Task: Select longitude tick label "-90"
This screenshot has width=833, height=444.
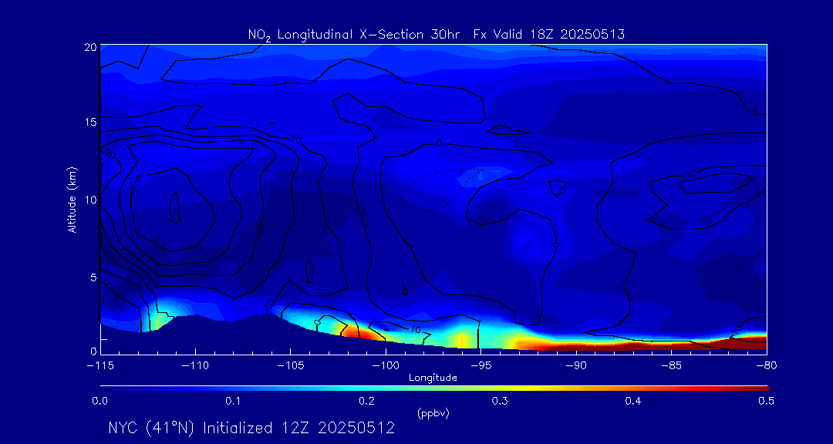Action: point(576,366)
